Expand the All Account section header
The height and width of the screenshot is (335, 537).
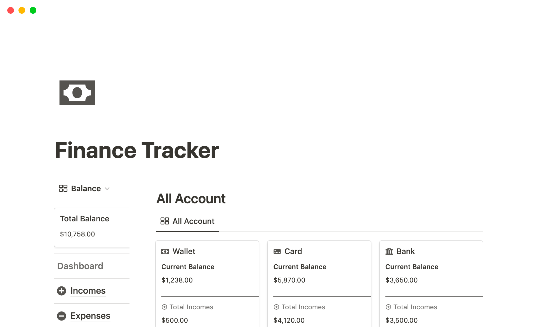tap(191, 198)
